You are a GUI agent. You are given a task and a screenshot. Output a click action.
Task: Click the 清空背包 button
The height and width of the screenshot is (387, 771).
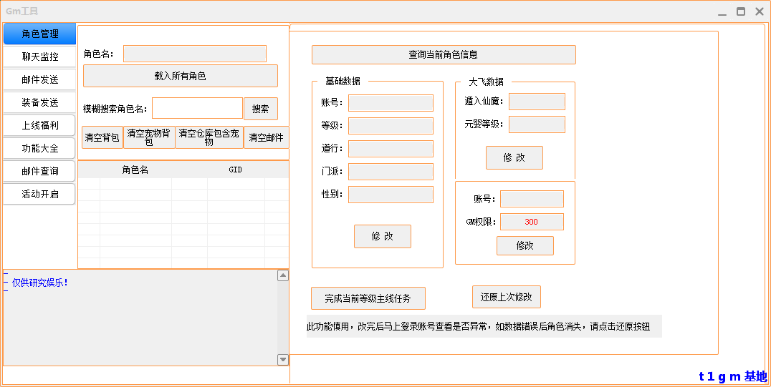102,137
